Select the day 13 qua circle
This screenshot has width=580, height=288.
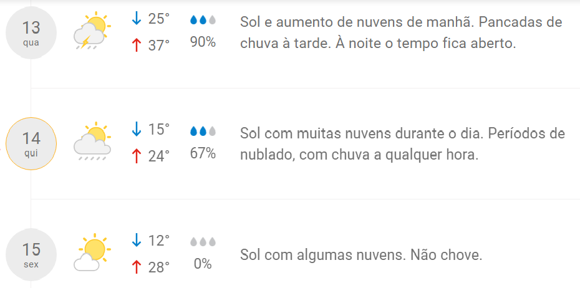(31, 33)
